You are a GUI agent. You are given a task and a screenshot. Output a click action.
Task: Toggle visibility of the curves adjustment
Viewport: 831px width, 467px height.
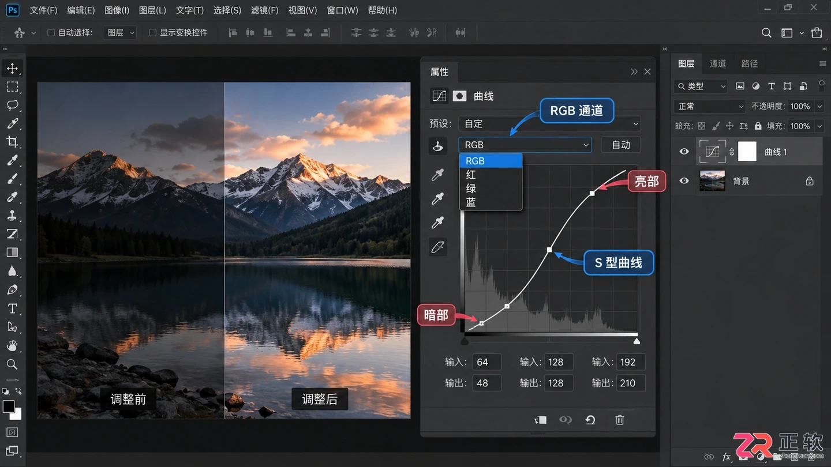coord(566,420)
